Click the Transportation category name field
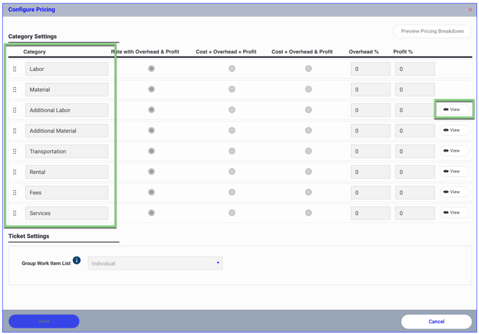479x334 pixels. (67, 152)
